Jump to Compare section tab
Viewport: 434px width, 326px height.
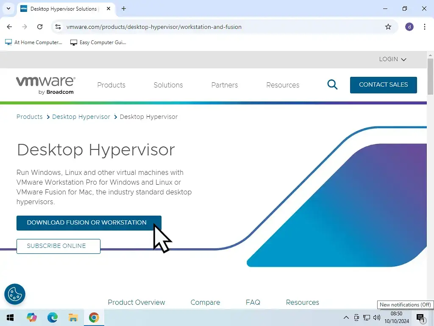coord(206,302)
